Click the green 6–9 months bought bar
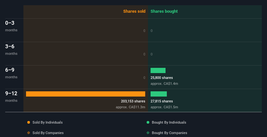Viewport: 267px width, 137px height. pos(158,70)
